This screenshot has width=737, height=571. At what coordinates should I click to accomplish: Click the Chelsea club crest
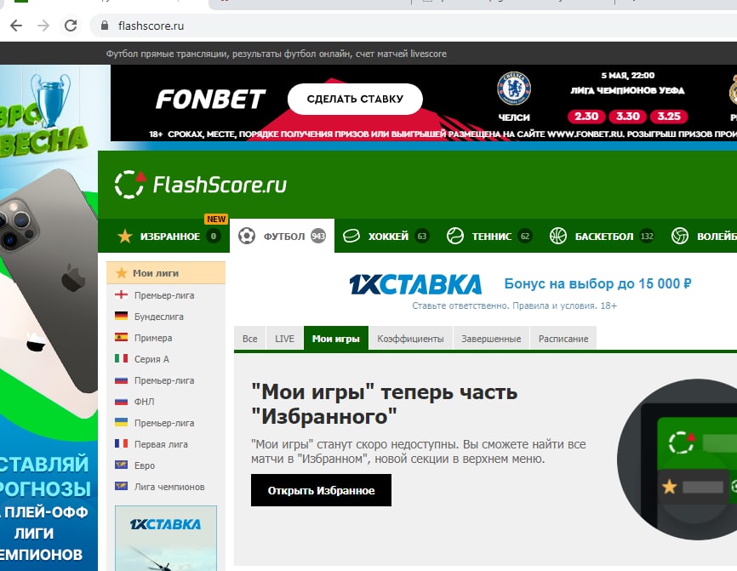[x=514, y=89]
